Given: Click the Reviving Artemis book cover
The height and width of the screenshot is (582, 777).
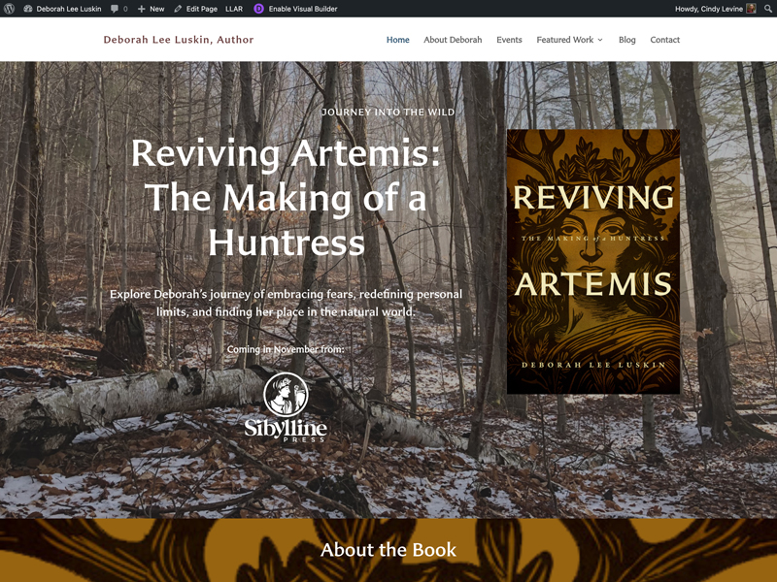Looking at the screenshot, I should (592, 262).
